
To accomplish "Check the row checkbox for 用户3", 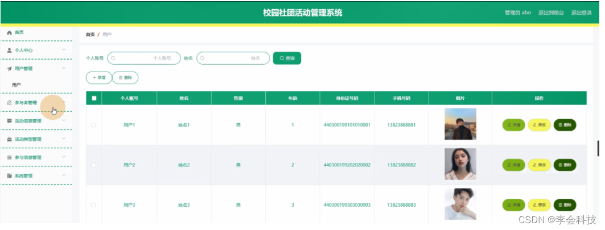I will point(93,205).
